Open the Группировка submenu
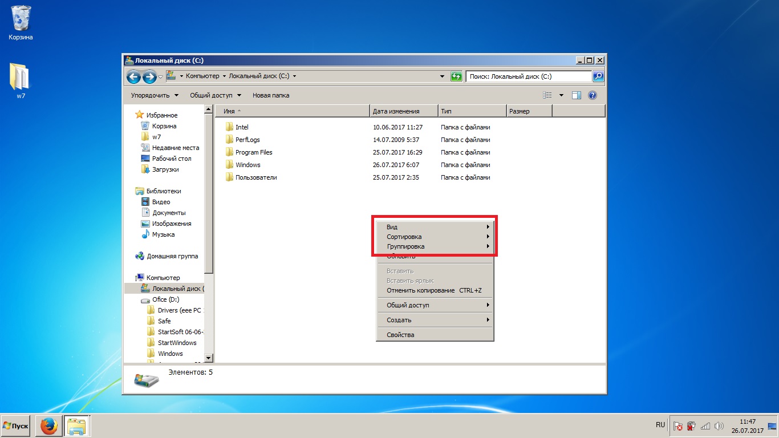 tap(435, 246)
